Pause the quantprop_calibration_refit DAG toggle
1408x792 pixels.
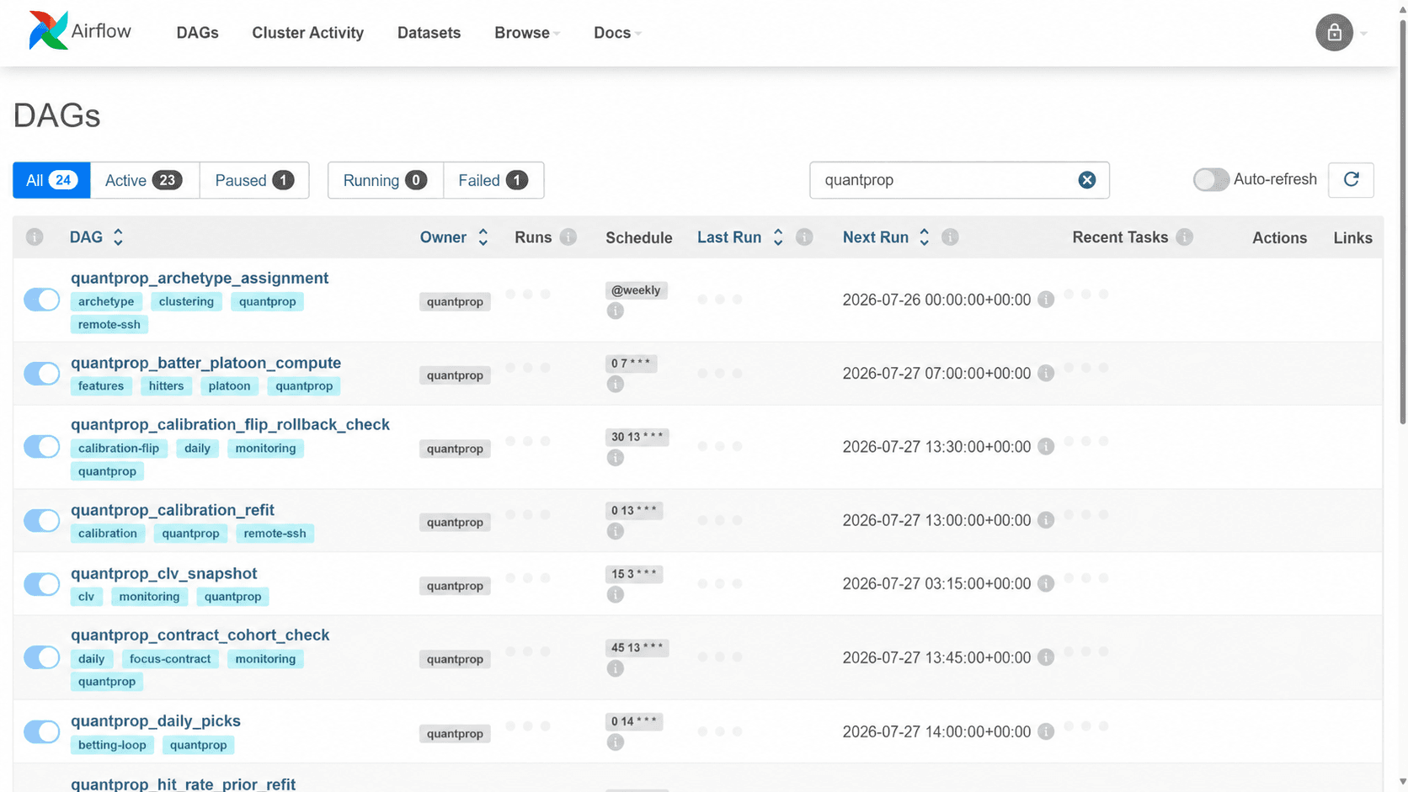pyautogui.click(x=41, y=520)
